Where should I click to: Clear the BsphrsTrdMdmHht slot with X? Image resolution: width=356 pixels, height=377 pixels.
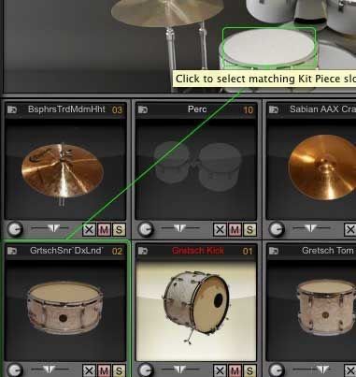tap(89, 230)
